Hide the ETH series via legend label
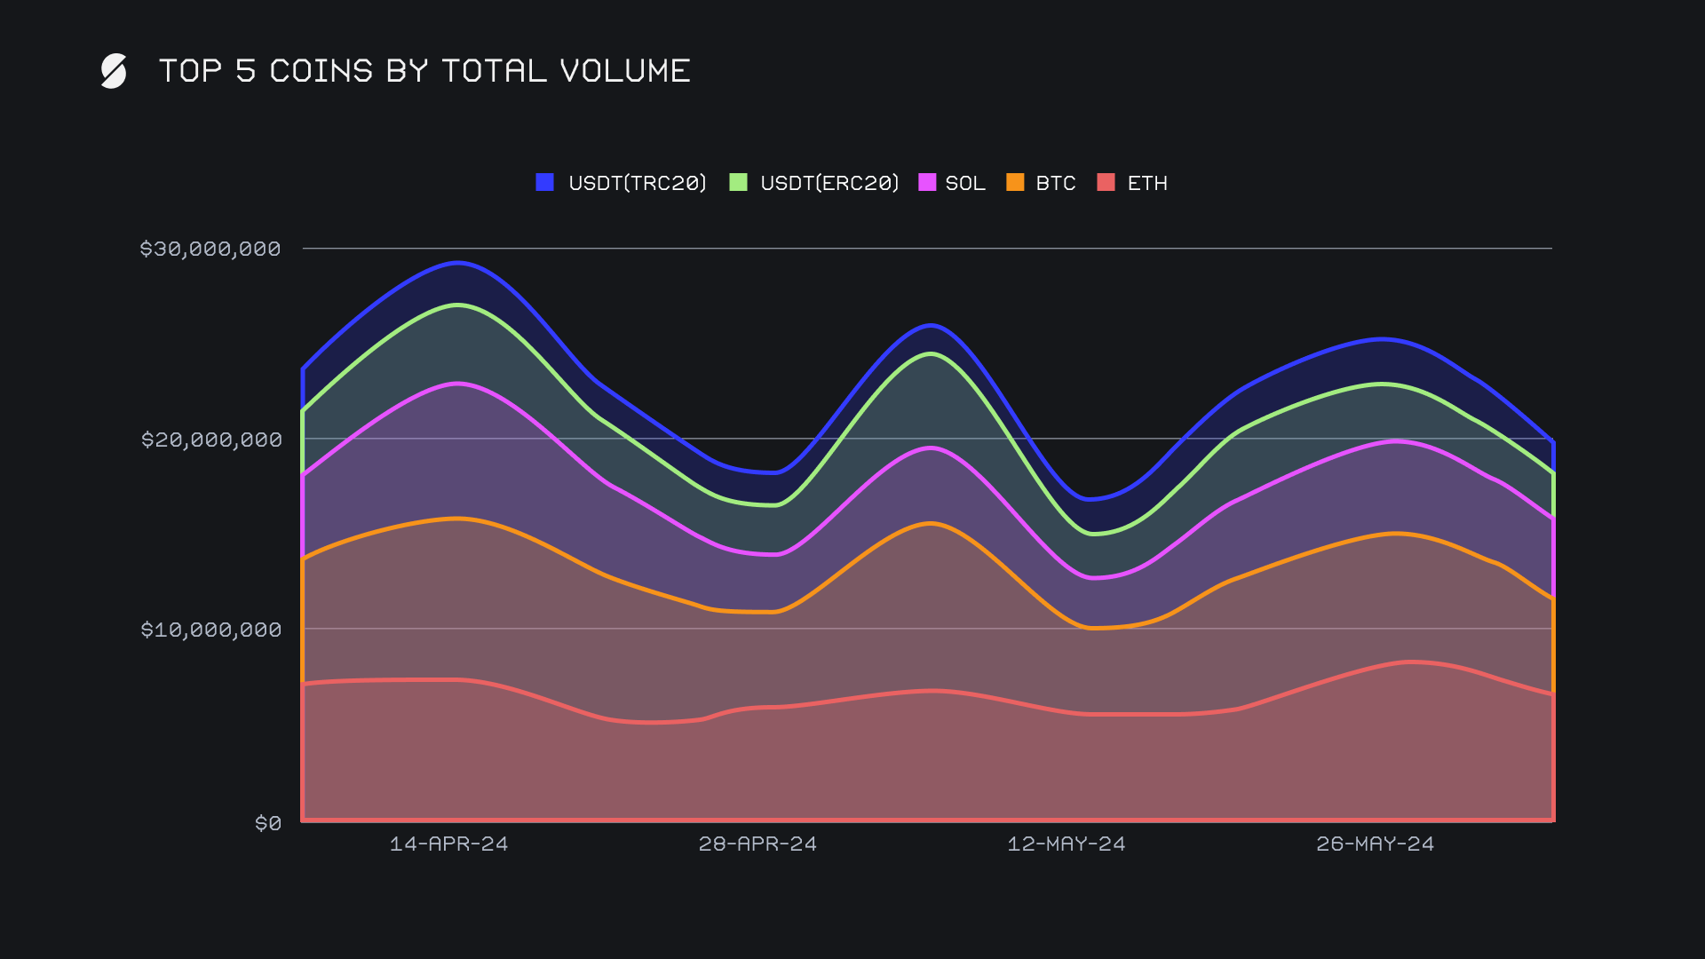Viewport: 1705px width, 959px height. point(1147,183)
